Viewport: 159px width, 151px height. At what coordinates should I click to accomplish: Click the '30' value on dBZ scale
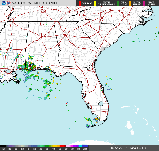(47, 149)
